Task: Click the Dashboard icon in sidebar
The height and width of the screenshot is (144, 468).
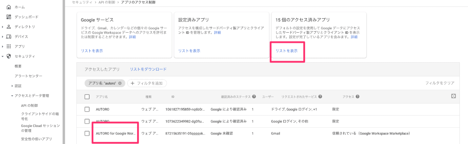Action: pyautogui.click(x=9, y=17)
